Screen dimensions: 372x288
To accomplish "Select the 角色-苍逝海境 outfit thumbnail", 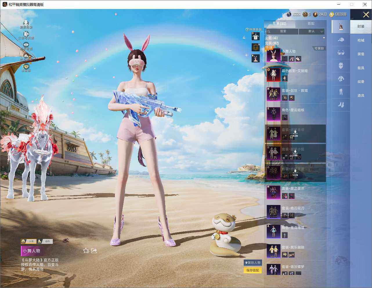I will point(274,231).
